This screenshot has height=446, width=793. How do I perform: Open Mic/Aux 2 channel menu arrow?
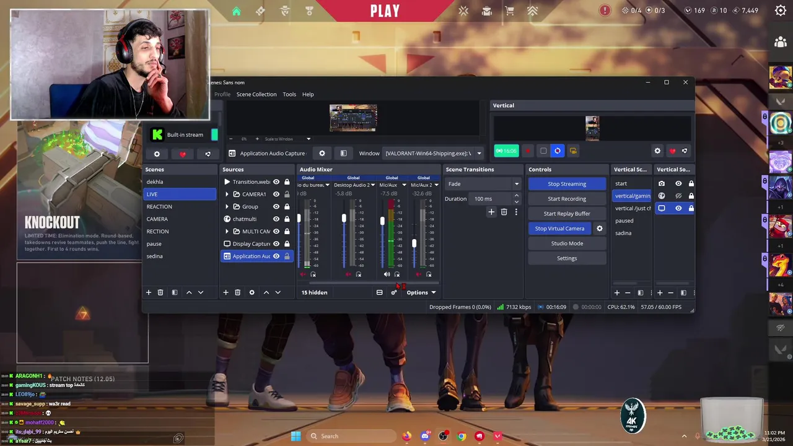coord(436,185)
